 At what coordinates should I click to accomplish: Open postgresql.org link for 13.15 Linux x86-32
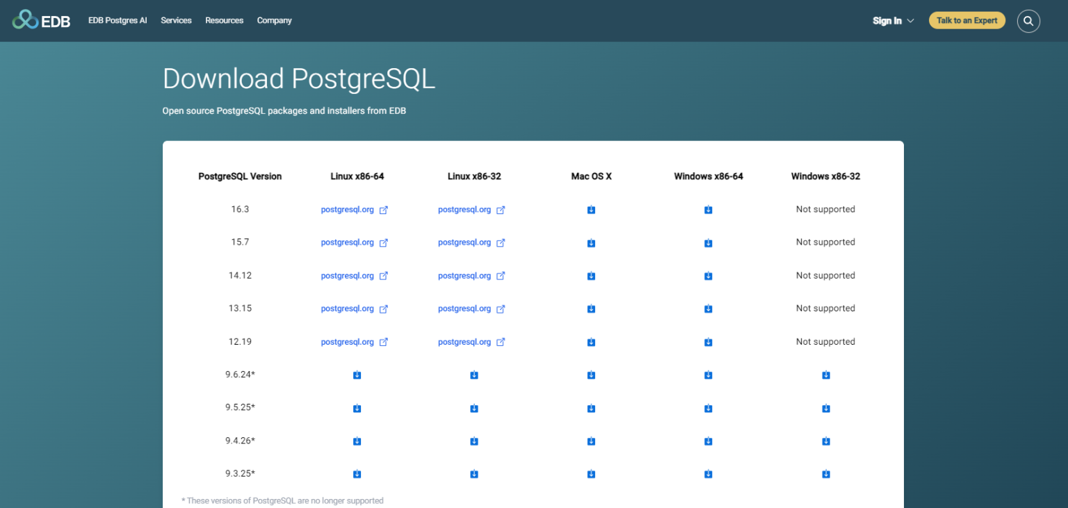pos(464,309)
